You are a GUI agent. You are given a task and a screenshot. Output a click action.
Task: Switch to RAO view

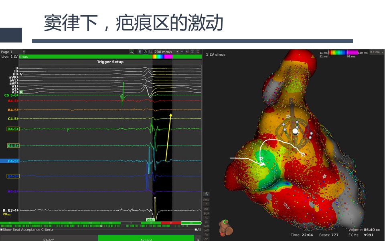tap(206, 226)
